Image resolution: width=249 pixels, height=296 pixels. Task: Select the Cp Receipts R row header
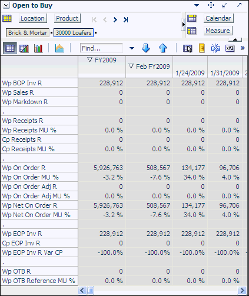(39, 139)
